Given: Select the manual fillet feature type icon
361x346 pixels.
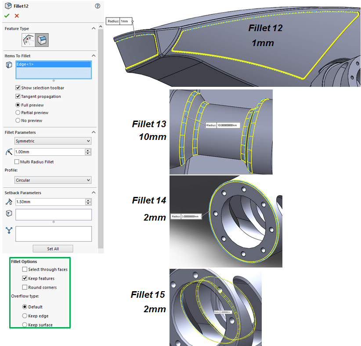Looking at the screenshot, I should [x=29, y=40].
